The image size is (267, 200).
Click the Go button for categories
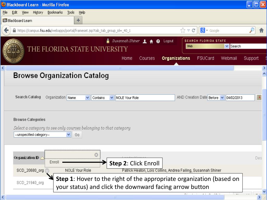(77, 135)
